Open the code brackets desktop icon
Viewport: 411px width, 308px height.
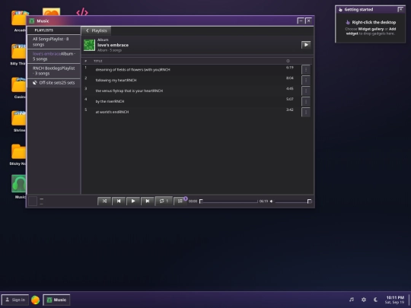tap(82, 12)
